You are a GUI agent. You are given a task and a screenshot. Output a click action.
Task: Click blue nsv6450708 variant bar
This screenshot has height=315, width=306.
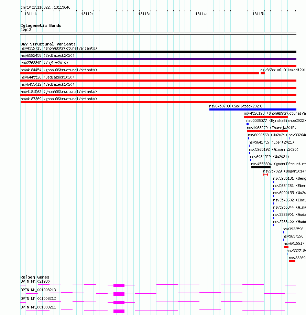click(253, 109)
